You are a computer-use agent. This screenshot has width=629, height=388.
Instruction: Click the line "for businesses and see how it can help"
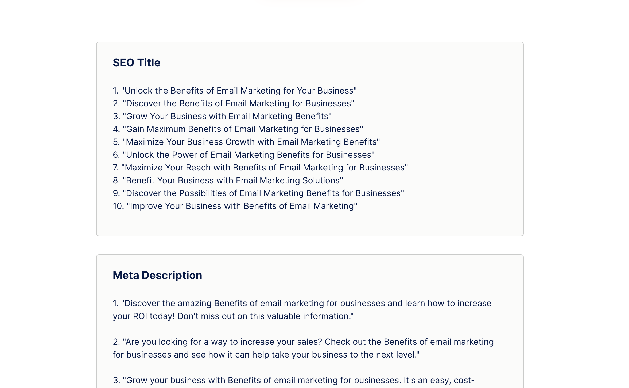tap(266, 355)
